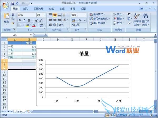The height and width of the screenshot is (118, 158).
Task: Increase decimal places
Action: [x=73, y=25]
